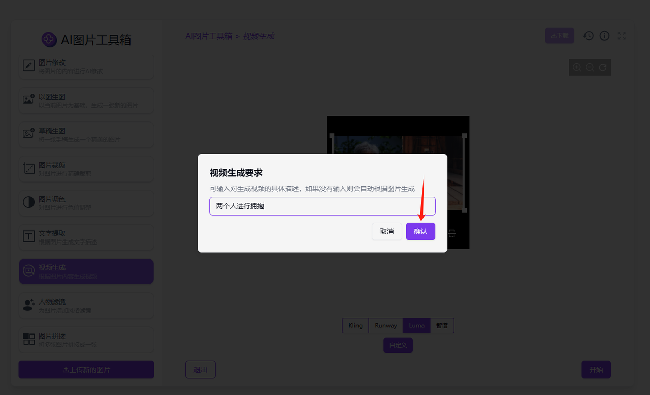Select the 人物滤镜 person icon
The width and height of the screenshot is (650, 395).
[x=29, y=305]
